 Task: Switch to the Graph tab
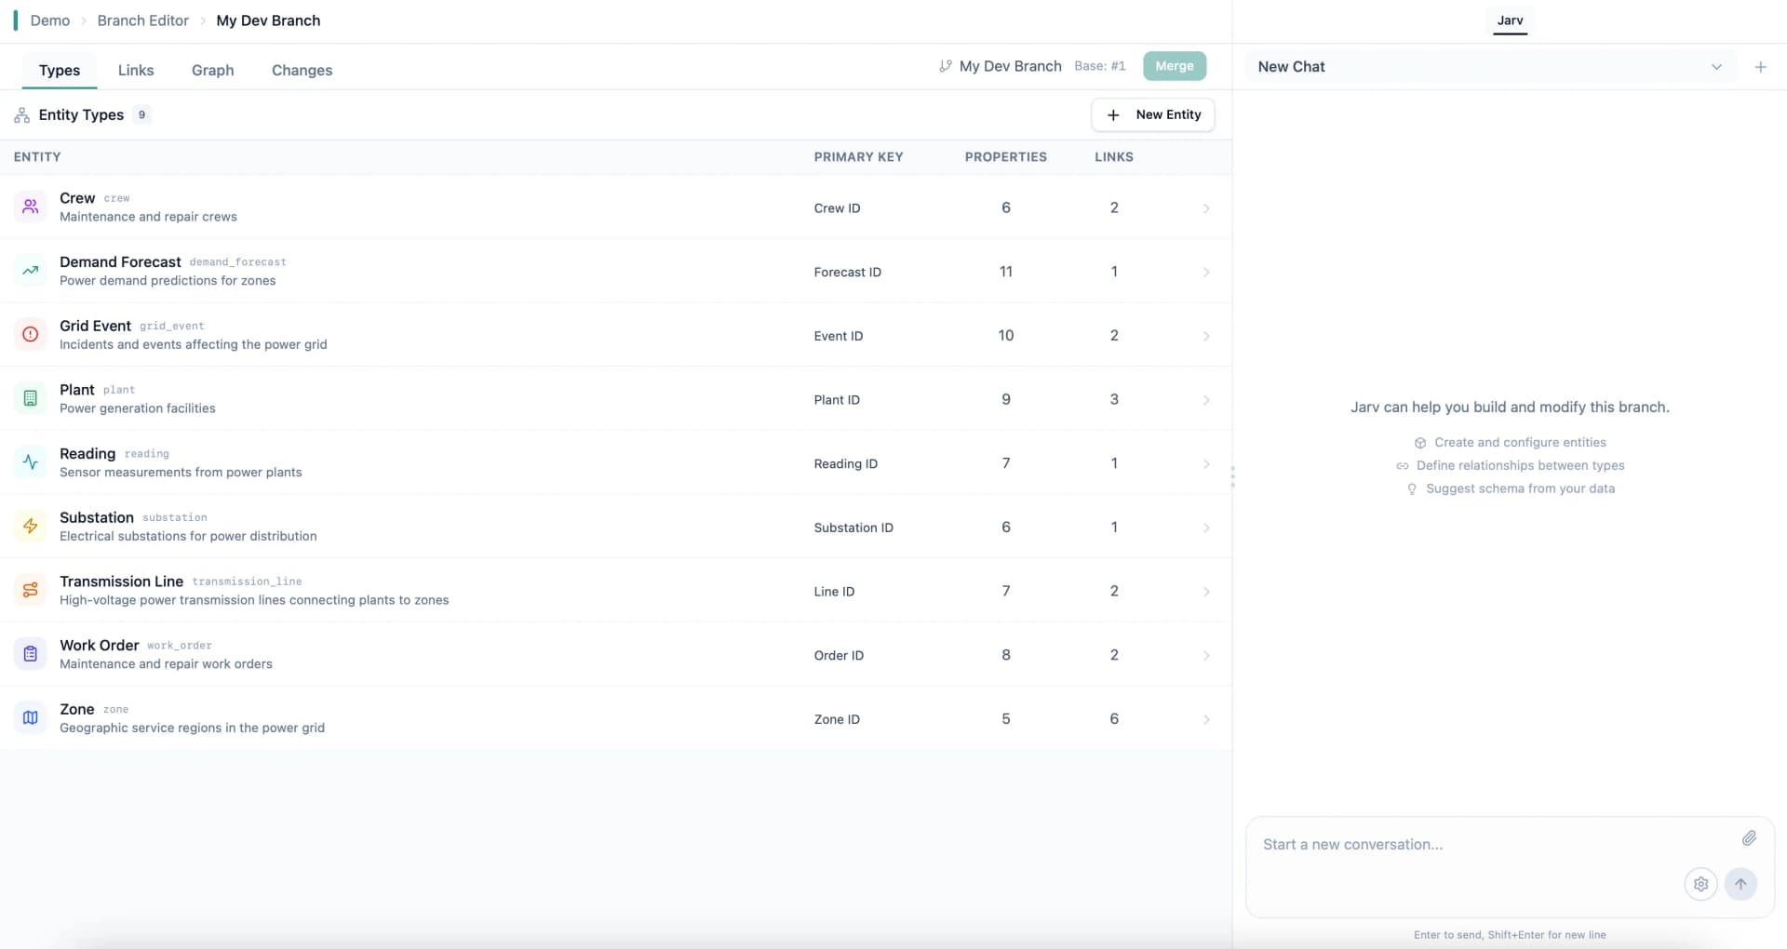[212, 70]
